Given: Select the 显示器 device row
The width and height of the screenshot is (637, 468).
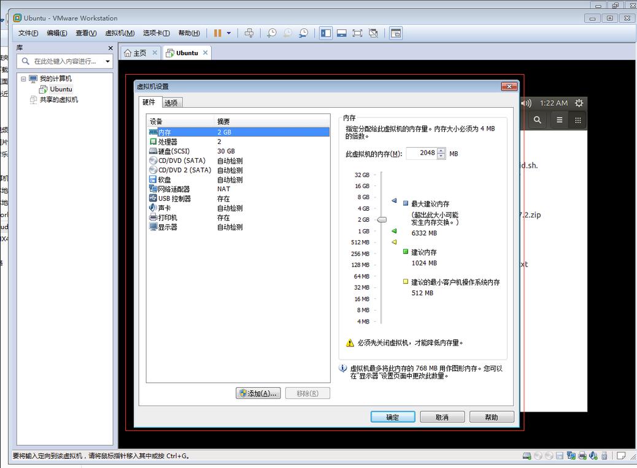Looking at the screenshot, I should click(x=239, y=227).
